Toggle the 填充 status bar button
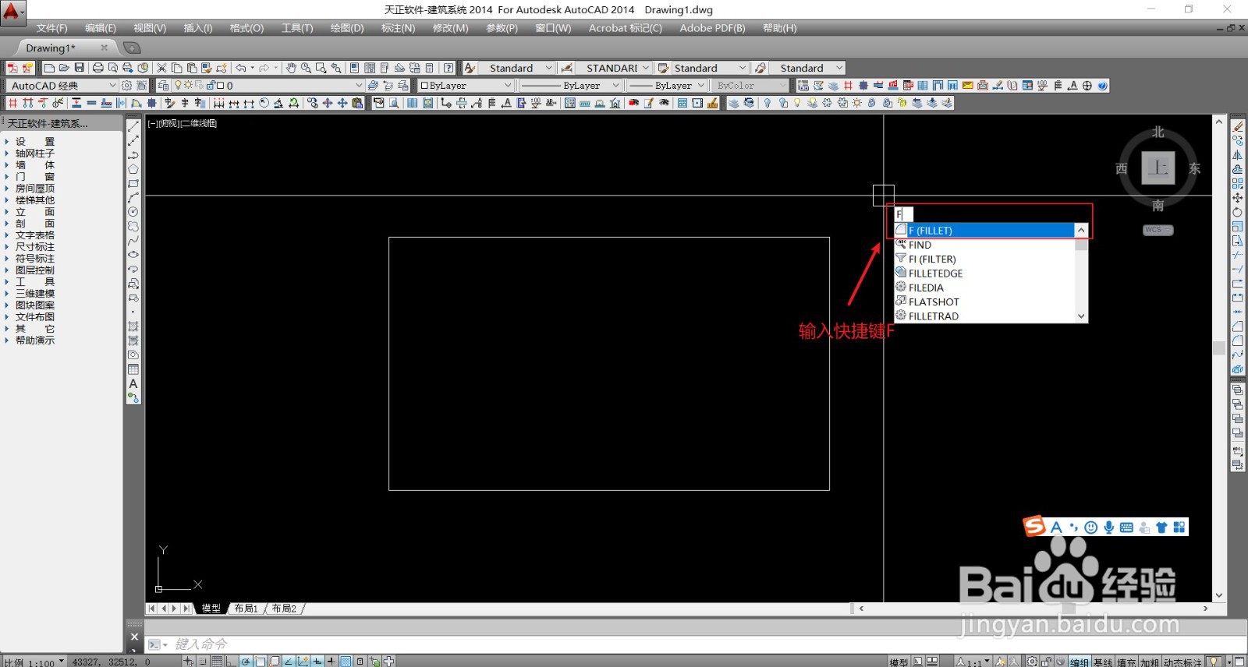Screen dimensions: 1248x667 (x=1126, y=662)
